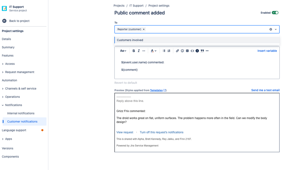Insert a bullet list
The image size is (297, 170).
[164, 51]
